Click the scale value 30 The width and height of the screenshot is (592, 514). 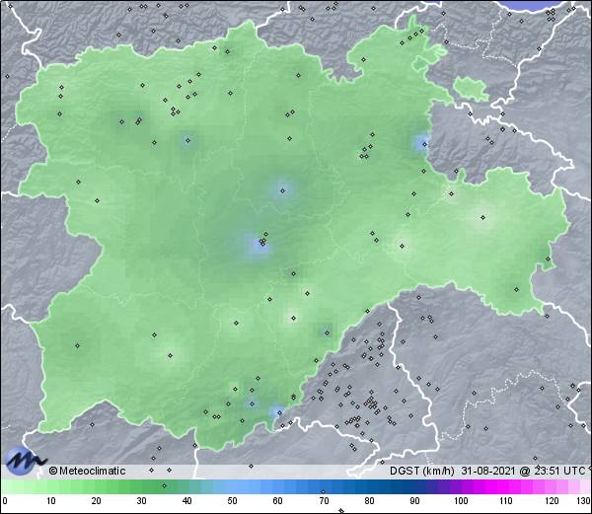tap(141, 501)
